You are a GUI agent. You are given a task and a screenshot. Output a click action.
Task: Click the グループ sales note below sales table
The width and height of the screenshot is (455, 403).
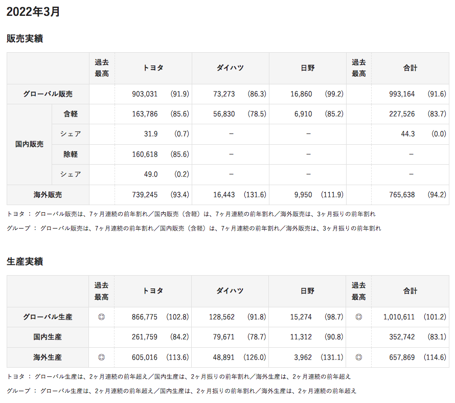point(194,229)
